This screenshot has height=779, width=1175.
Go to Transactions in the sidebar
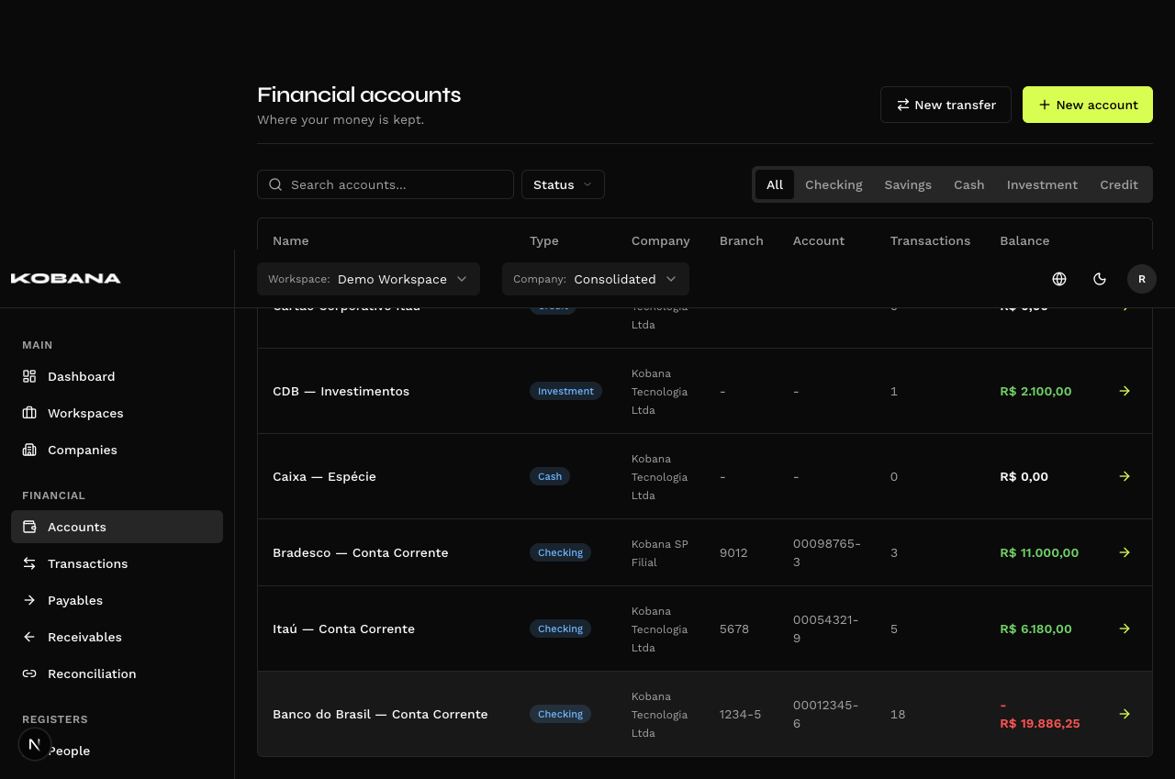(117, 563)
